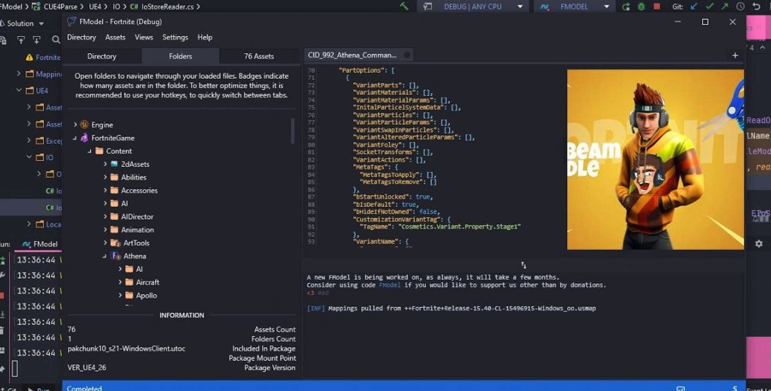The height and width of the screenshot is (391, 771).
Task: Open Git history clock icon
Action: [x=740, y=7]
